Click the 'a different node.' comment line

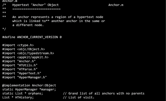point(28,25)
